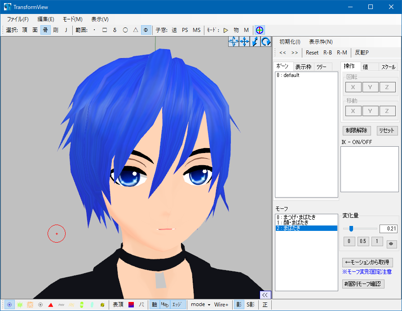Click the << previous button

click(283, 53)
